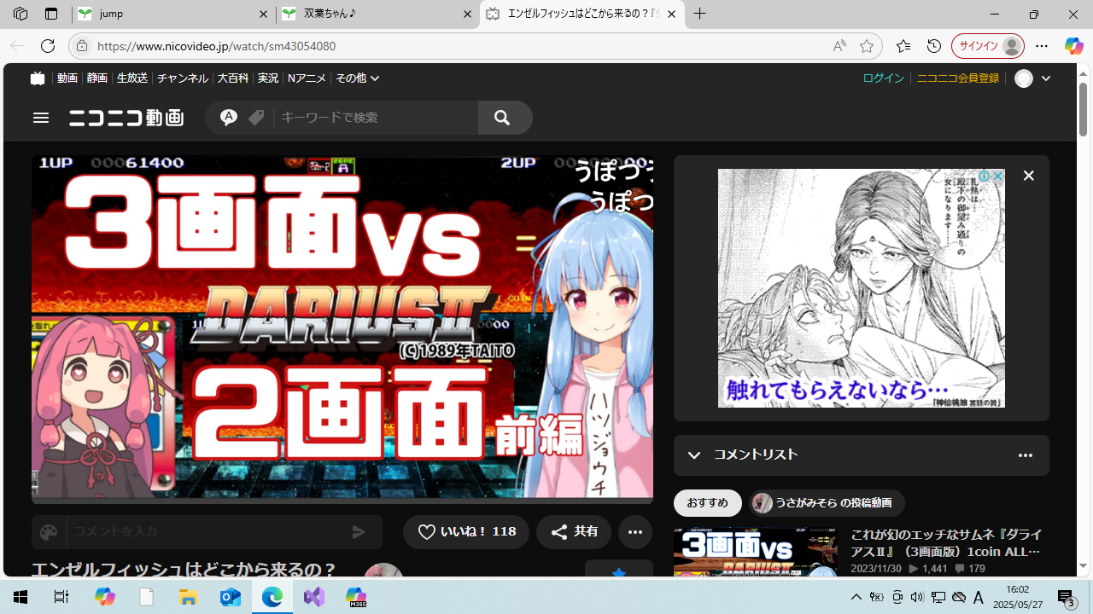1093x614 pixels.
Task: Open Task View on the taskbar
Action: (x=61, y=597)
